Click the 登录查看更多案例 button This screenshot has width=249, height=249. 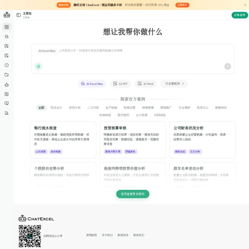point(133,194)
